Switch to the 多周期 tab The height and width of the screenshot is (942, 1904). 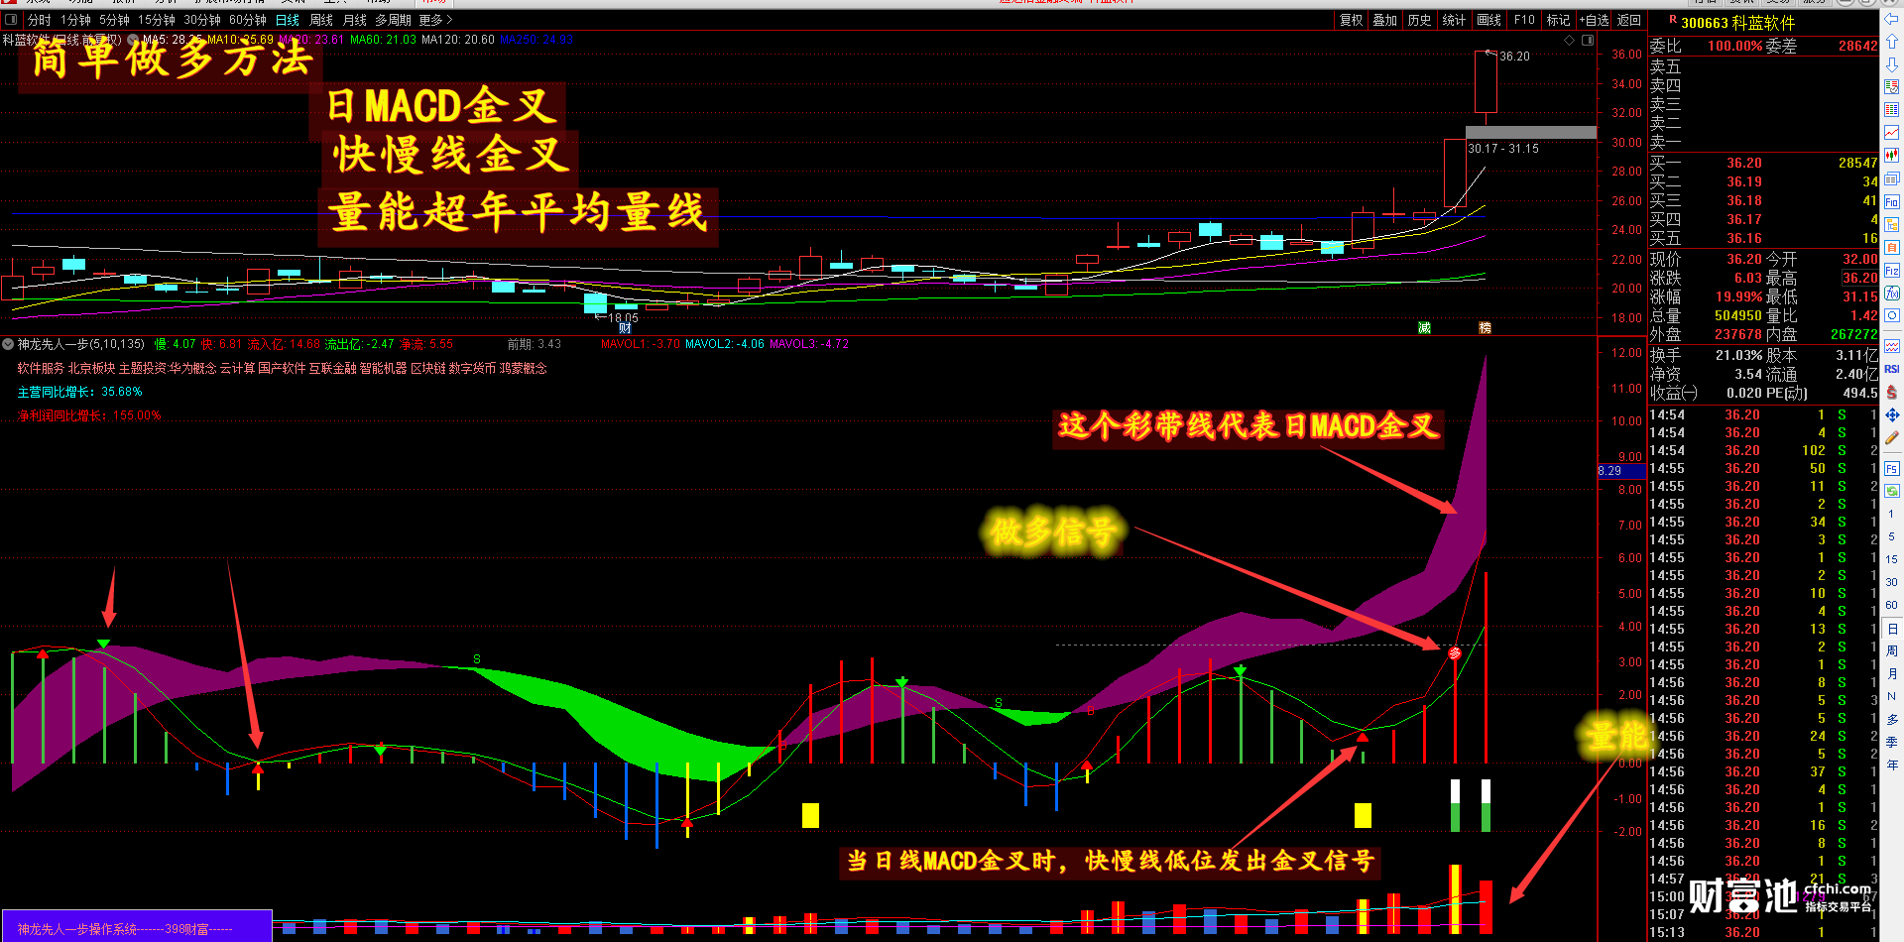click(x=393, y=20)
